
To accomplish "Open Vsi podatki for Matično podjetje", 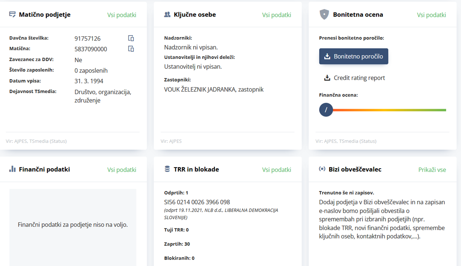I will pos(122,15).
